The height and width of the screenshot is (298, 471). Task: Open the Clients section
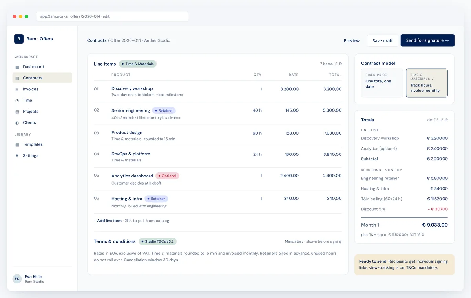coord(42,122)
